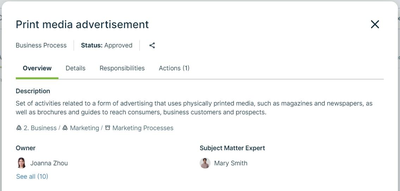Navigate to the Marketing breadcrumb link
This screenshot has height=191, width=400.
pyautogui.click(x=85, y=128)
